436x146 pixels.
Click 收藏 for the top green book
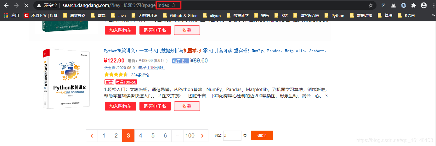click(187, 30)
